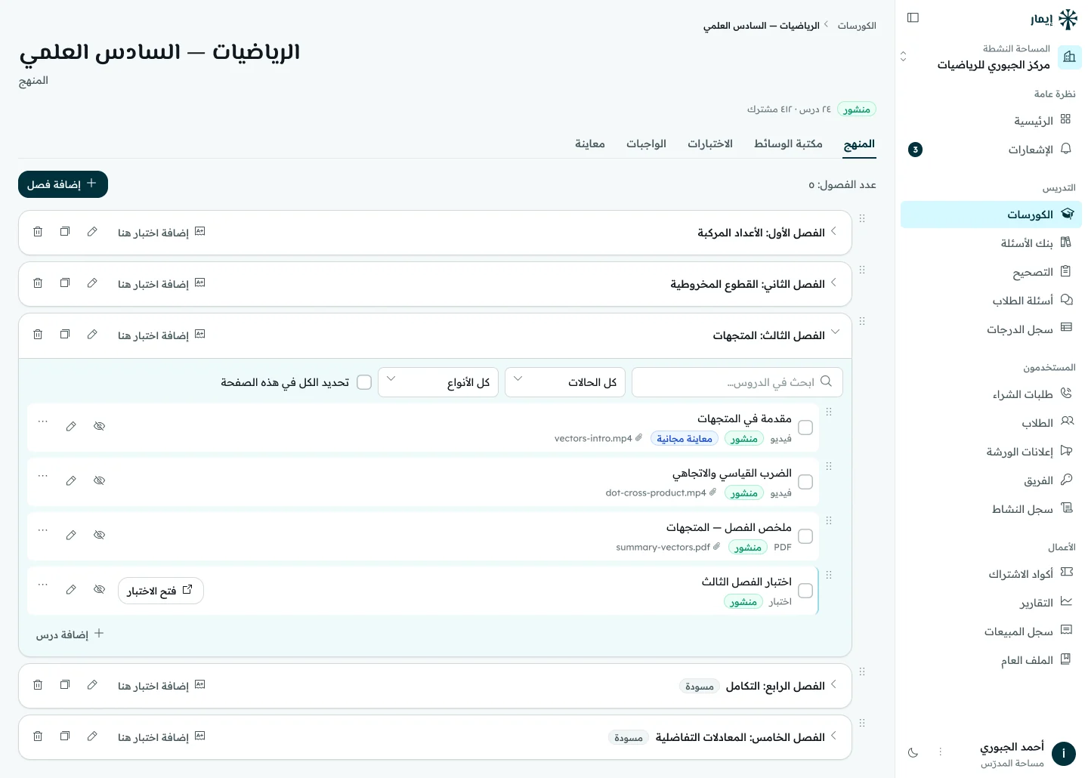Edit chapter الفصل الثالث with pencil icon
Image resolution: width=1088 pixels, height=778 pixels.
pos(92,335)
